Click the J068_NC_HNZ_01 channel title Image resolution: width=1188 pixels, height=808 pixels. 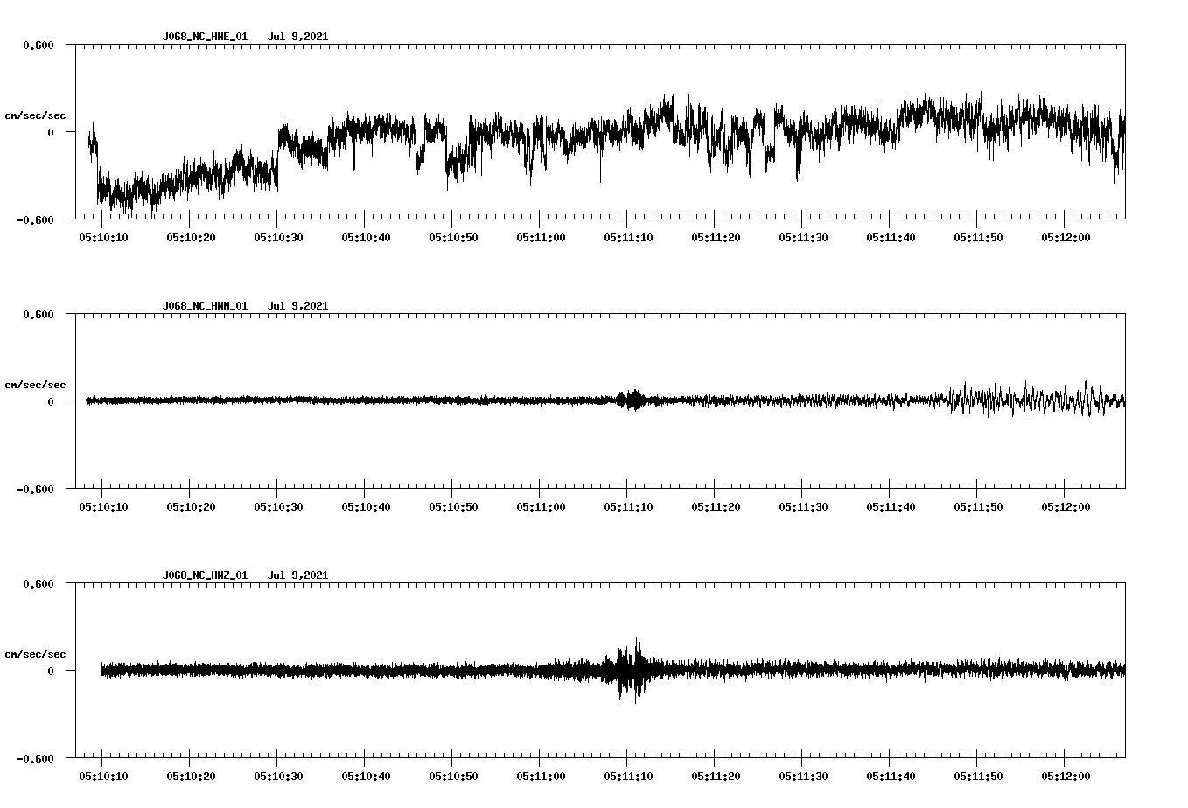[205, 575]
